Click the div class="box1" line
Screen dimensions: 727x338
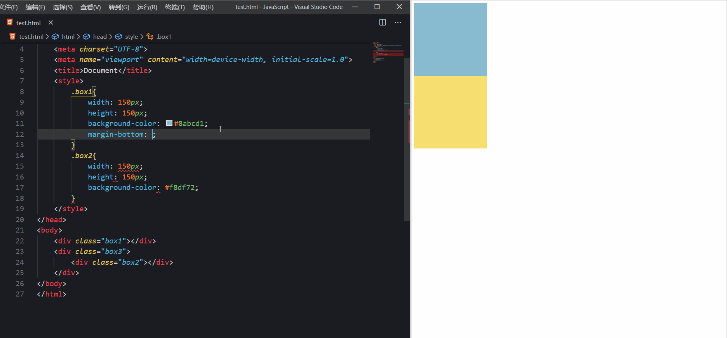105,241
